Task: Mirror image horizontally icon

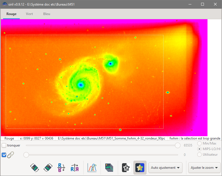Action: (75, 168)
